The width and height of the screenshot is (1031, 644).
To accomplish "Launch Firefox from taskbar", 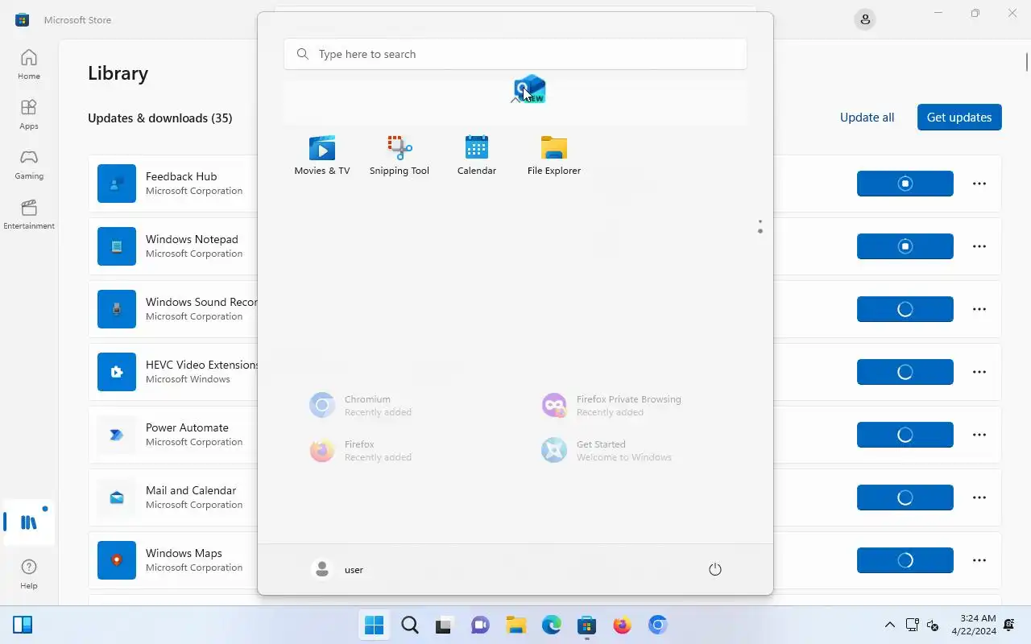I will 623,625.
